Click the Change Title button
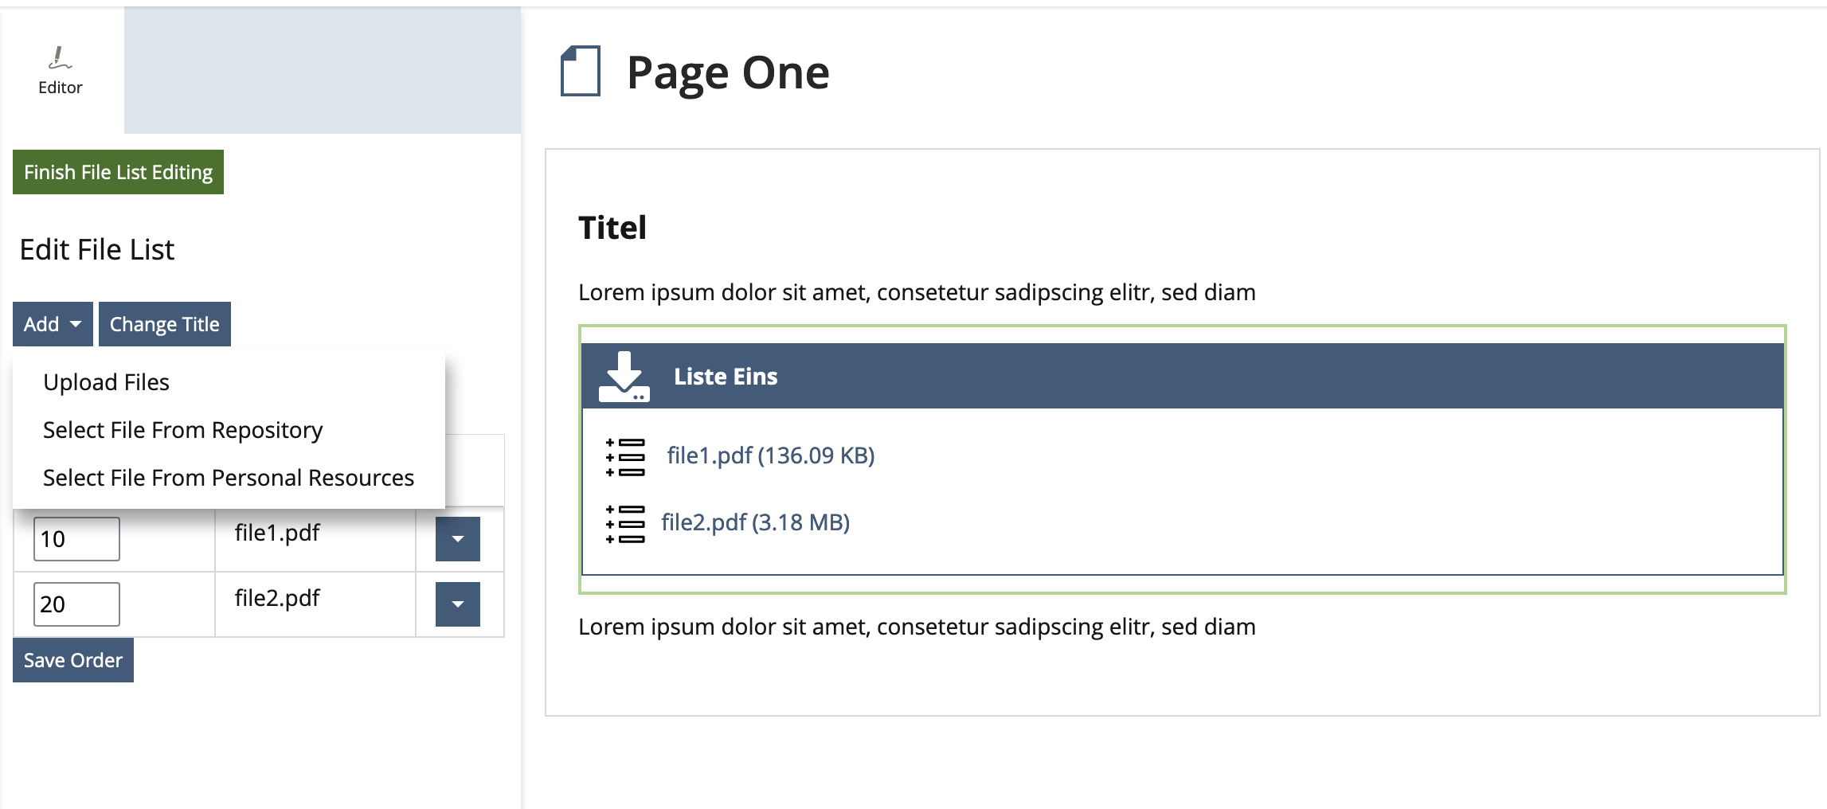 pos(164,324)
